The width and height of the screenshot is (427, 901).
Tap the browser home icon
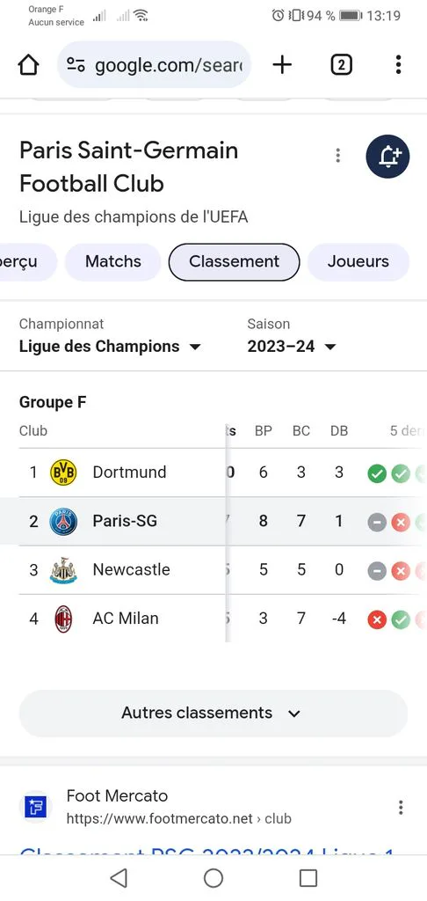[x=28, y=65]
